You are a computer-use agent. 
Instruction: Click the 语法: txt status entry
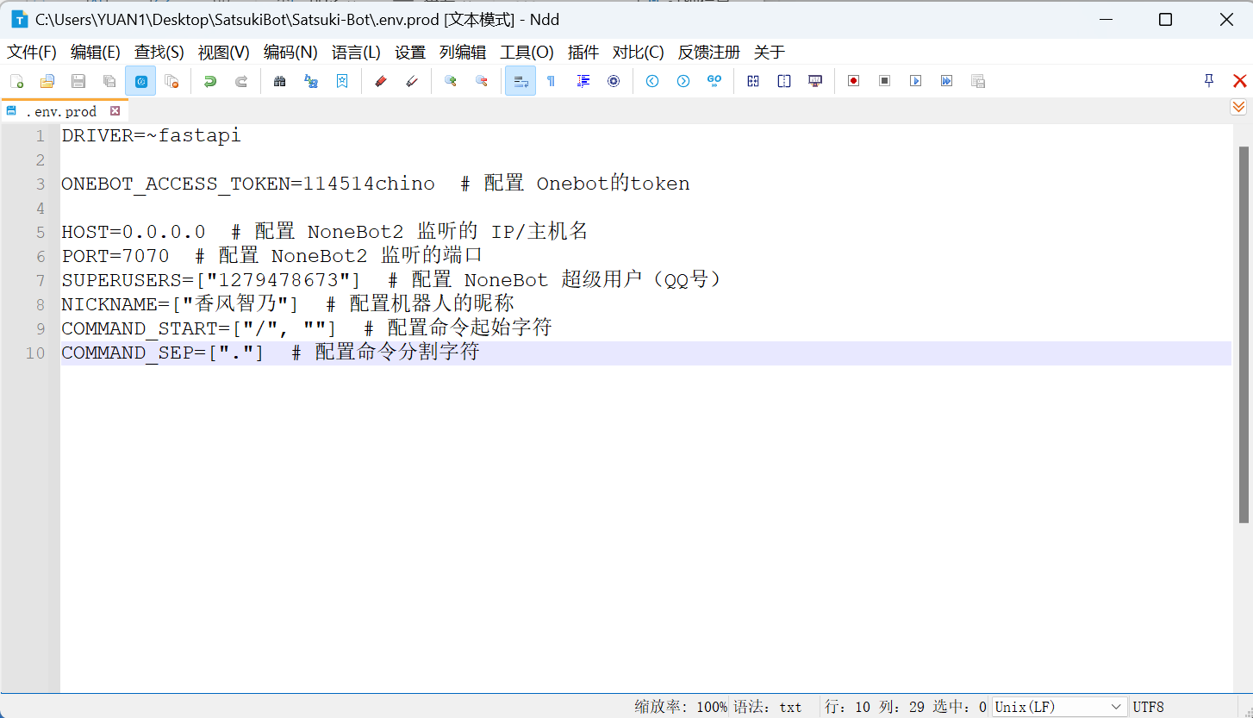[x=768, y=707]
